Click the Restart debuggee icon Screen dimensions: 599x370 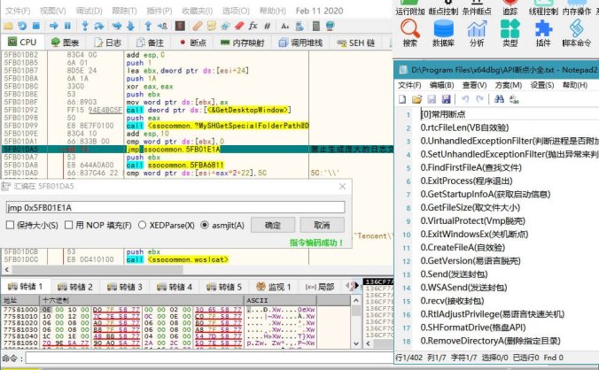(22, 26)
